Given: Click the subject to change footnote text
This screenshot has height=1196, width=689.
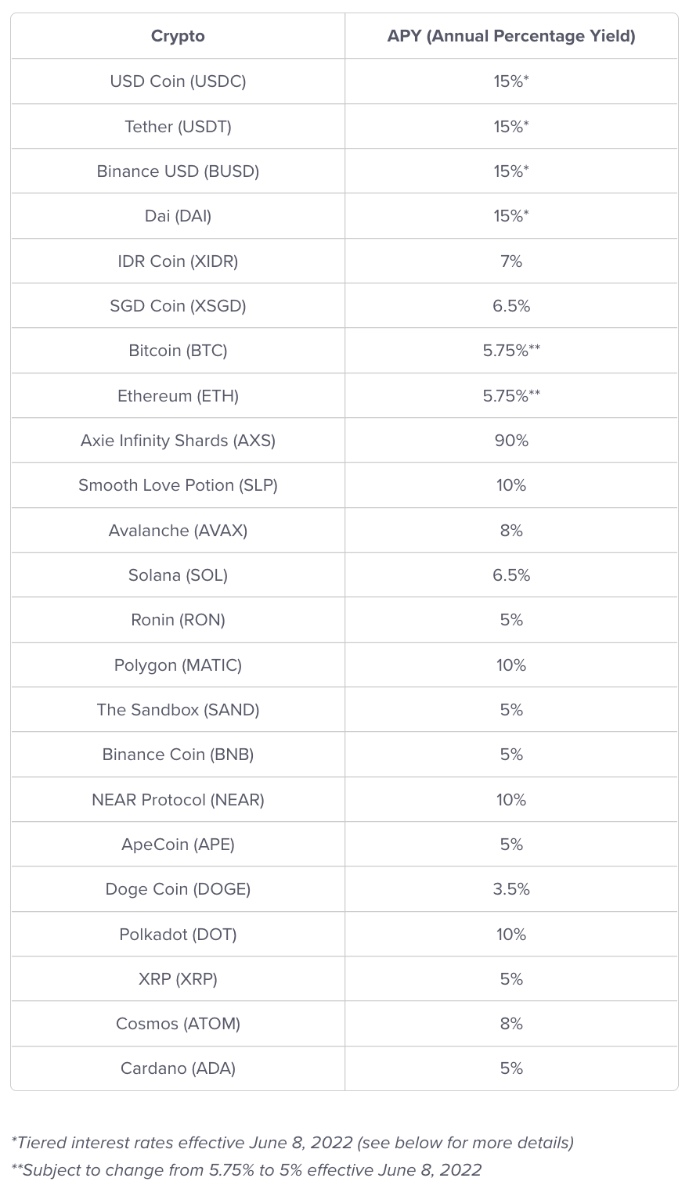Looking at the screenshot, I should 247,1170.
